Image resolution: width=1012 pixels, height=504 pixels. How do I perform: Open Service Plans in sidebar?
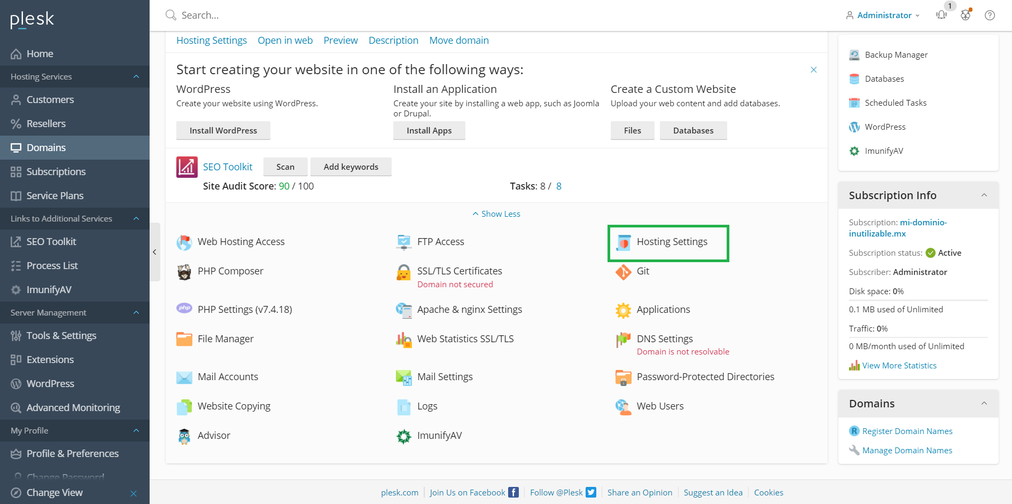tap(75, 196)
